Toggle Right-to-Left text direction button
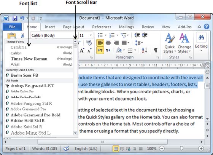Viewport: 213px width, 155px height. 108,50
